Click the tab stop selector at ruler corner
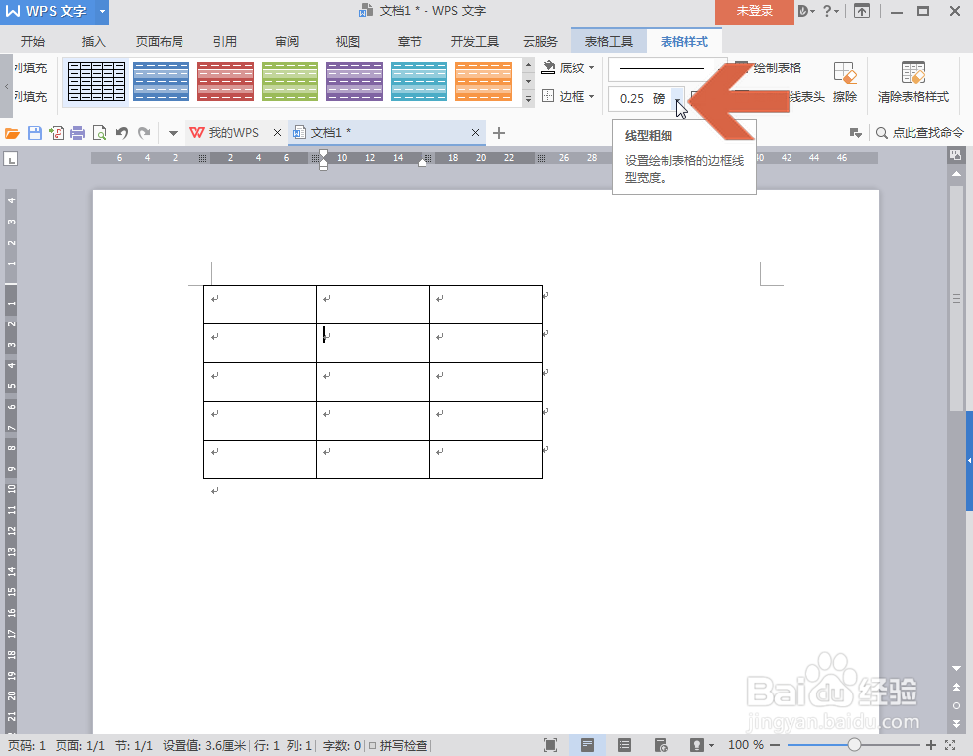Image resolution: width=973 pixels, height=756 pixels. pos(11,159)
